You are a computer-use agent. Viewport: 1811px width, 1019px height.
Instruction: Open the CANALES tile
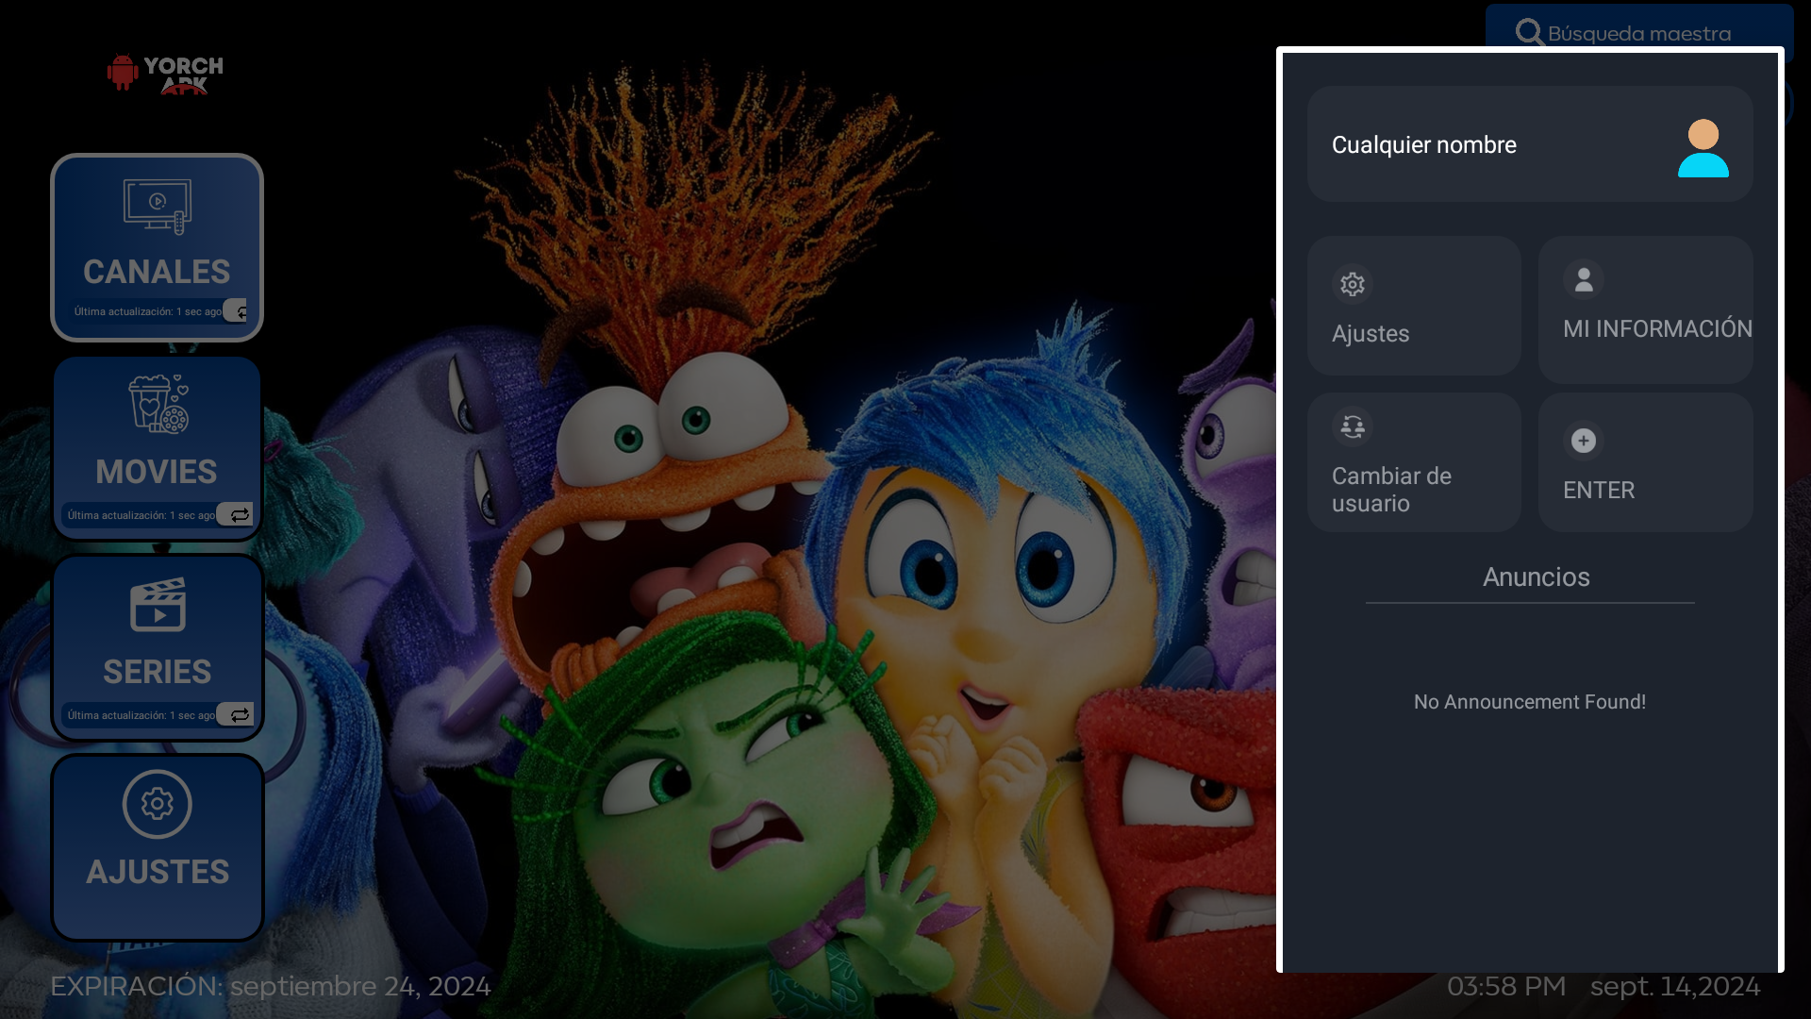click(x=157, y=236)
